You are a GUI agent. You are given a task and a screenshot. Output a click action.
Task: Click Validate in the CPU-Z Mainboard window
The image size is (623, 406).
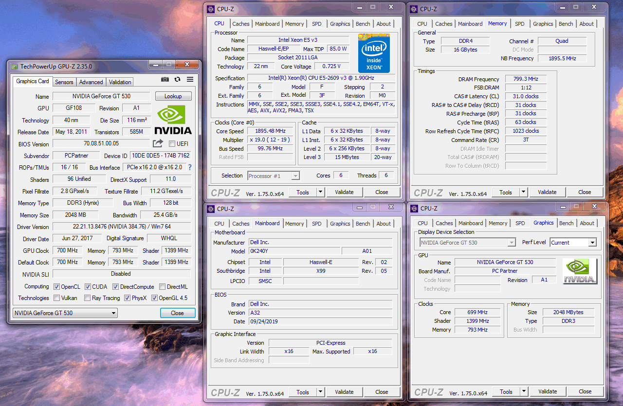pyautogui.click(x=344, y=392)
